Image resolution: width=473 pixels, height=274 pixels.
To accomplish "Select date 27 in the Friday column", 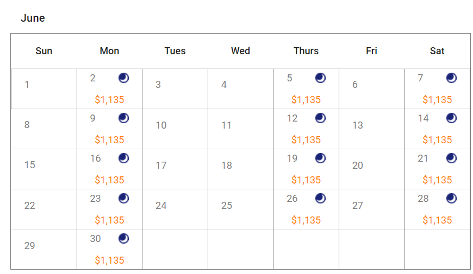I will click(357, 206).
